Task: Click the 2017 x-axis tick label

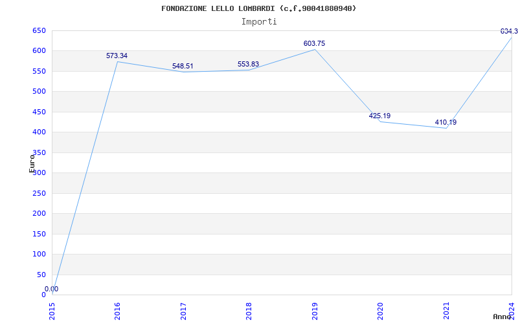Action: (183, 311)
